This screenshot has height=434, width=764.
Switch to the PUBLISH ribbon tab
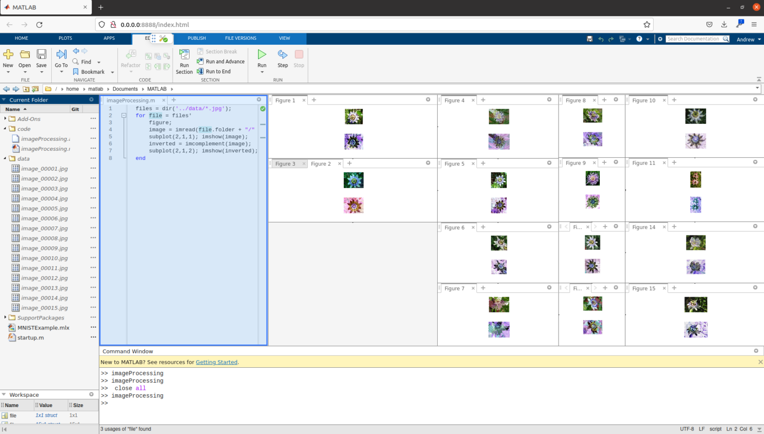tap(196, 38)
